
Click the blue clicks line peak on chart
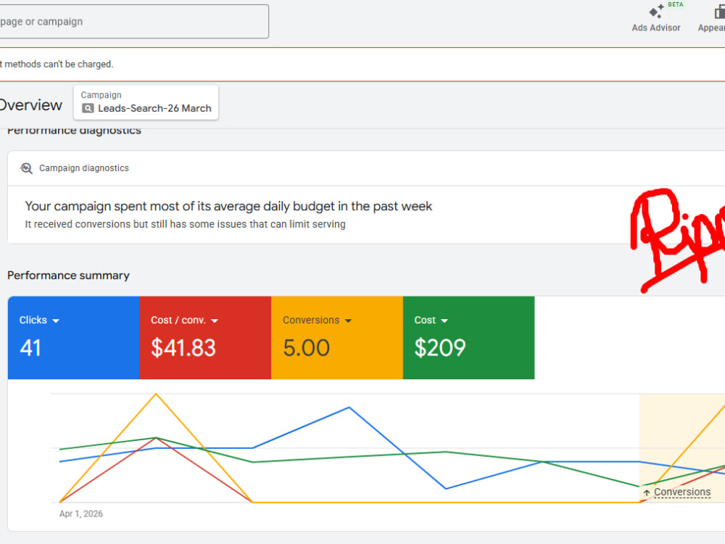tap(349, 408)
